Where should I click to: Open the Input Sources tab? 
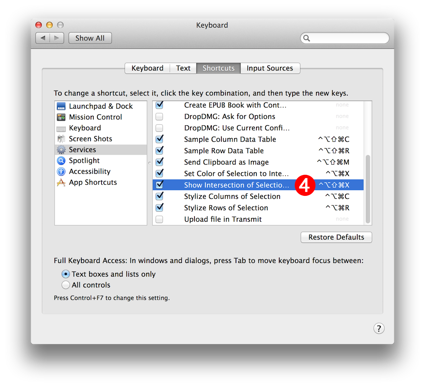270,68
